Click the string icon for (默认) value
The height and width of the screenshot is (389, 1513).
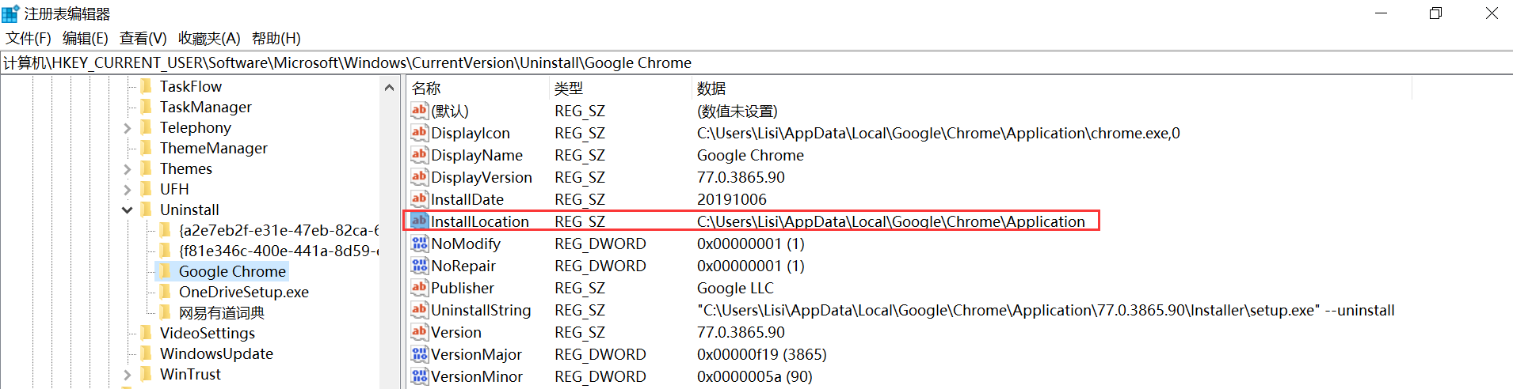420,110
